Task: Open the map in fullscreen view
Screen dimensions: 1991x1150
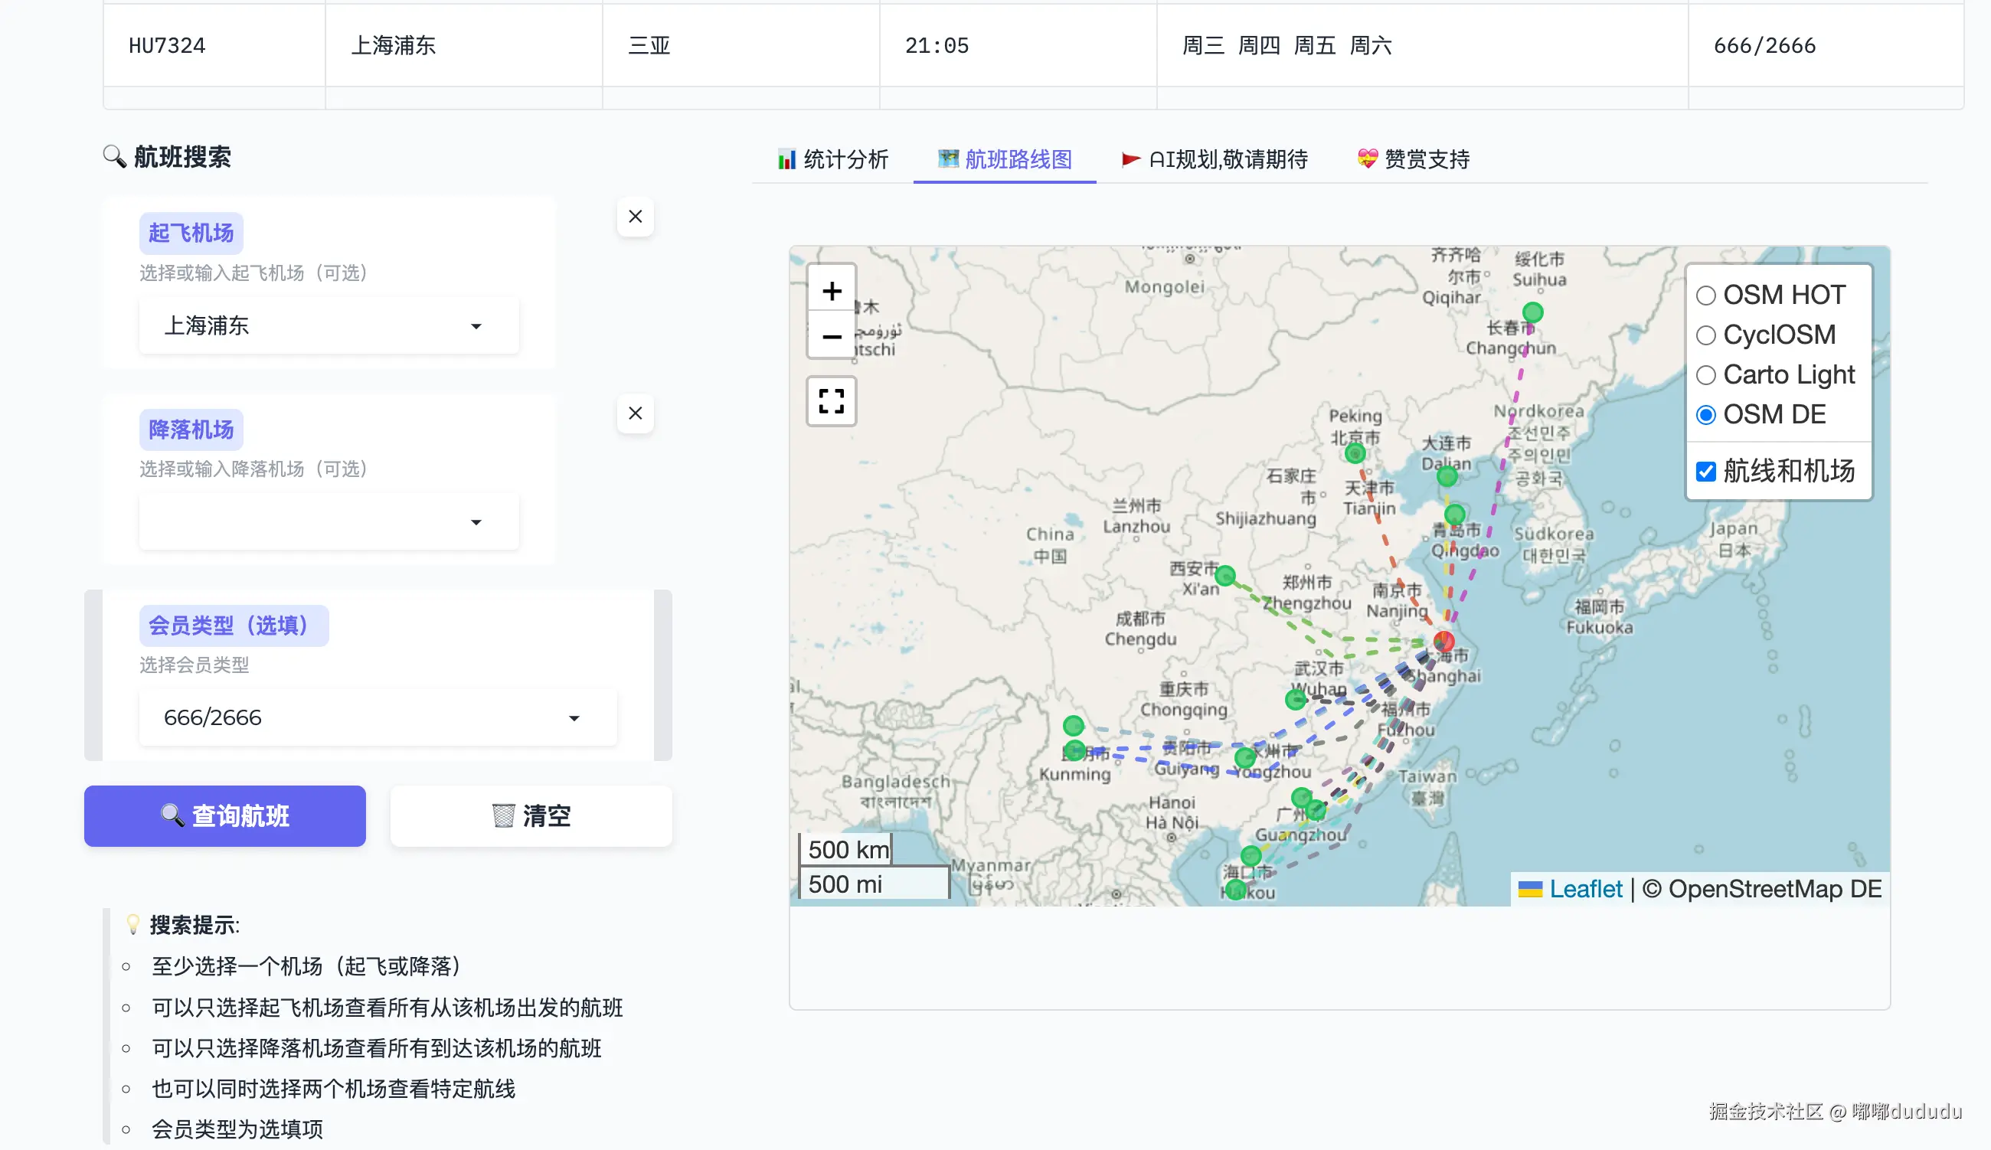Action: click(x=831, y=401)
